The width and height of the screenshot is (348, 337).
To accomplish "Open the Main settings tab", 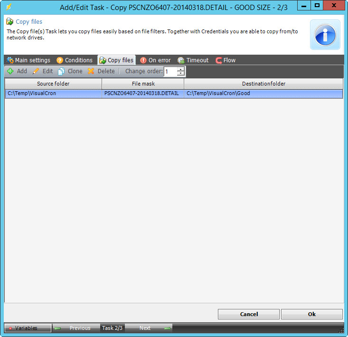I will [28, 60].
